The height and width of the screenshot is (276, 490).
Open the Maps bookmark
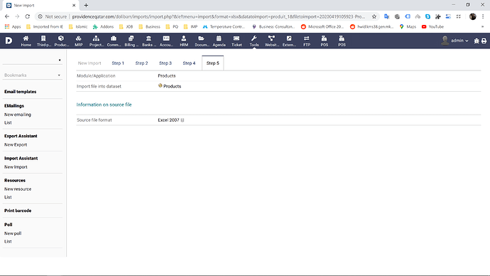408,26
